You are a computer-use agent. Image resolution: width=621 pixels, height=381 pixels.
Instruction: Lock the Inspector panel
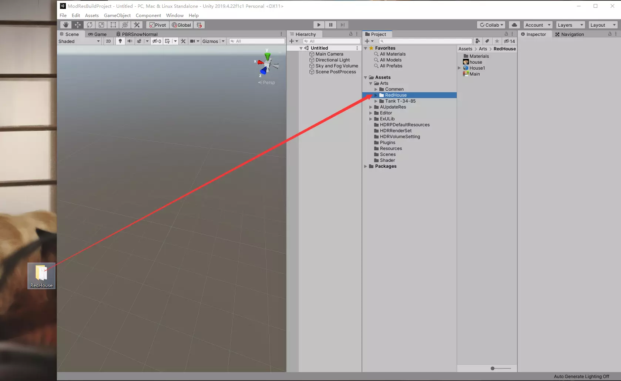pyautogui.click(x=610, y=34)
